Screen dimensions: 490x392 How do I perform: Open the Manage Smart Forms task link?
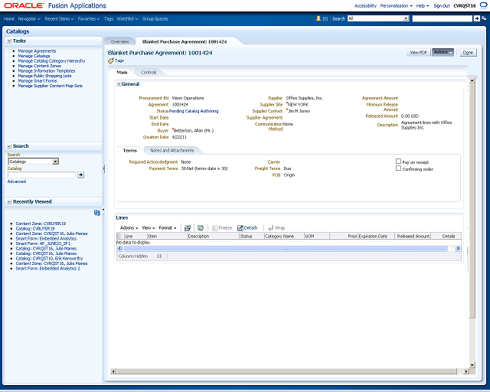[38, 80]
